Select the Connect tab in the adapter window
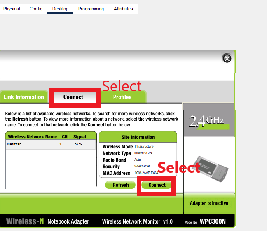 tap(73, 97)
